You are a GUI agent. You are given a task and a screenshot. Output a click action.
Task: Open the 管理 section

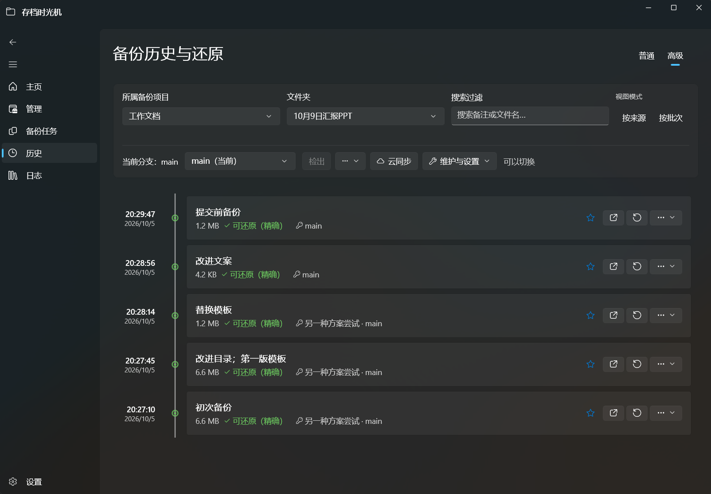pos(50,109)
